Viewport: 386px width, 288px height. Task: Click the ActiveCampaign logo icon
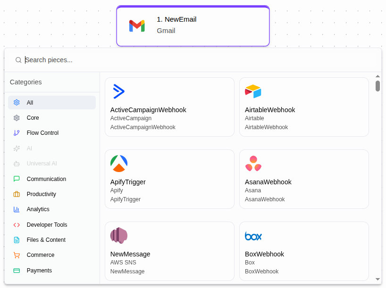[x=118, y=91]
